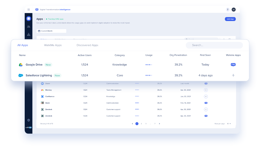The image size is (260, 149).
Task: Go to page 7 in pagination
Action: [x=155, y=124]
